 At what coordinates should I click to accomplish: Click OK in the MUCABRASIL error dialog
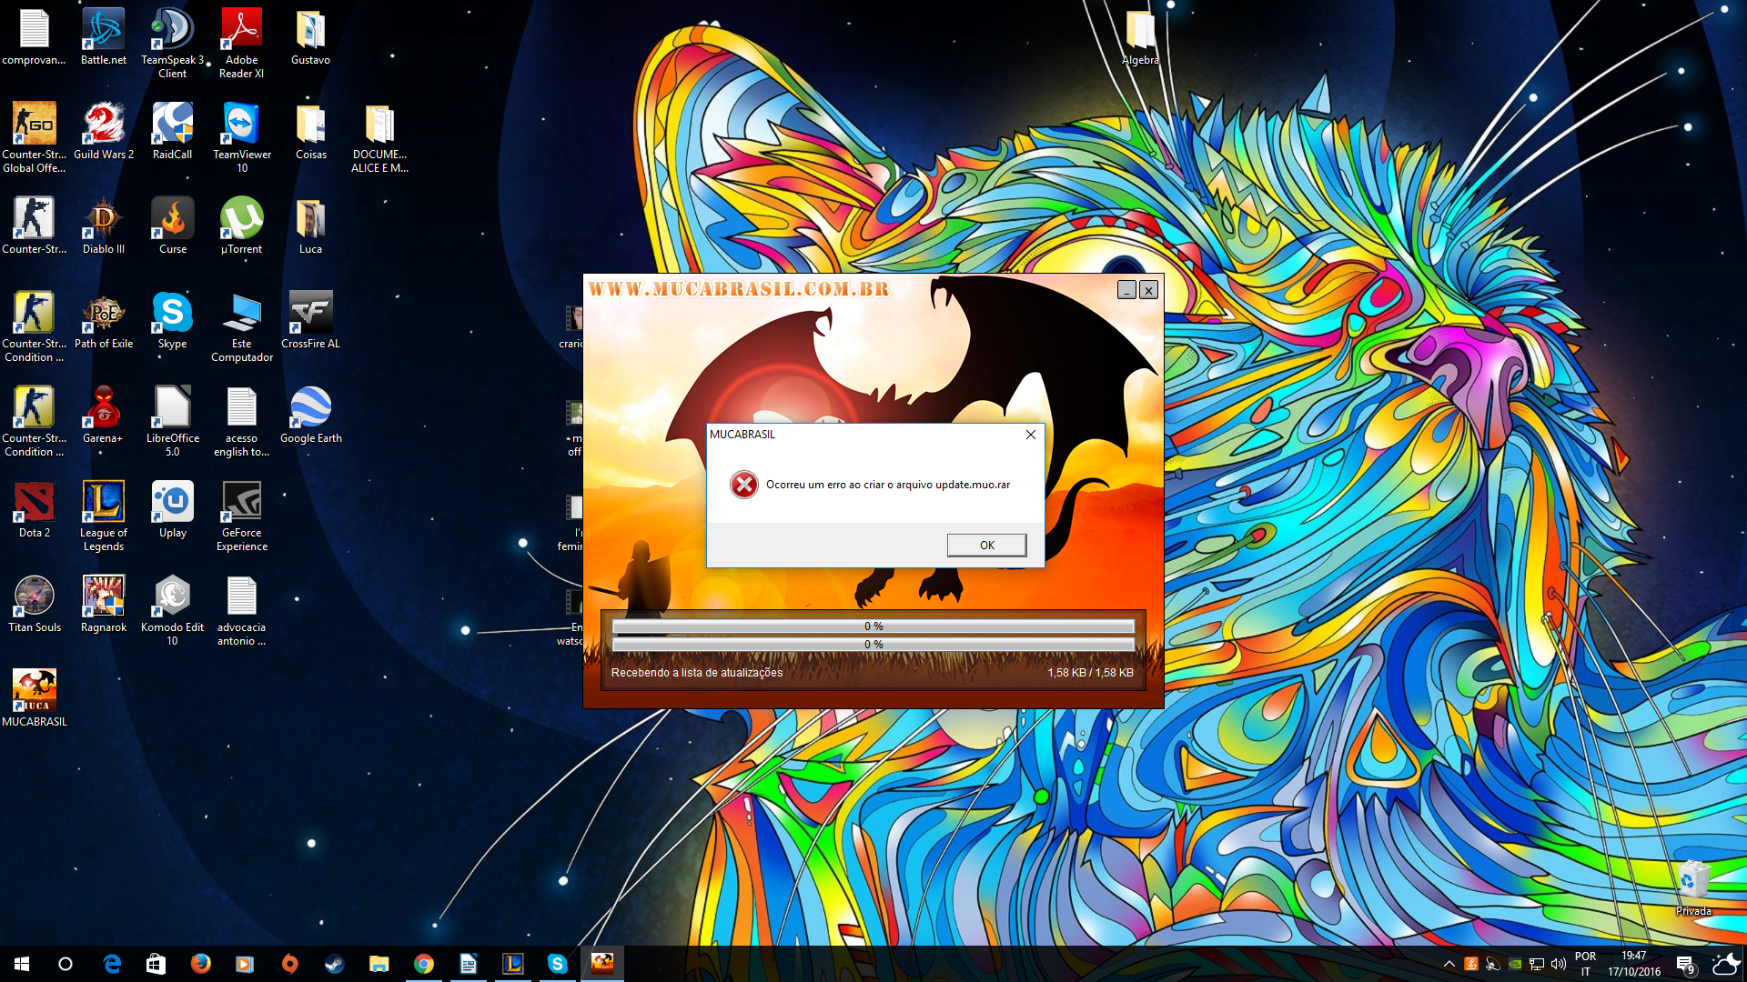(986, 545)
